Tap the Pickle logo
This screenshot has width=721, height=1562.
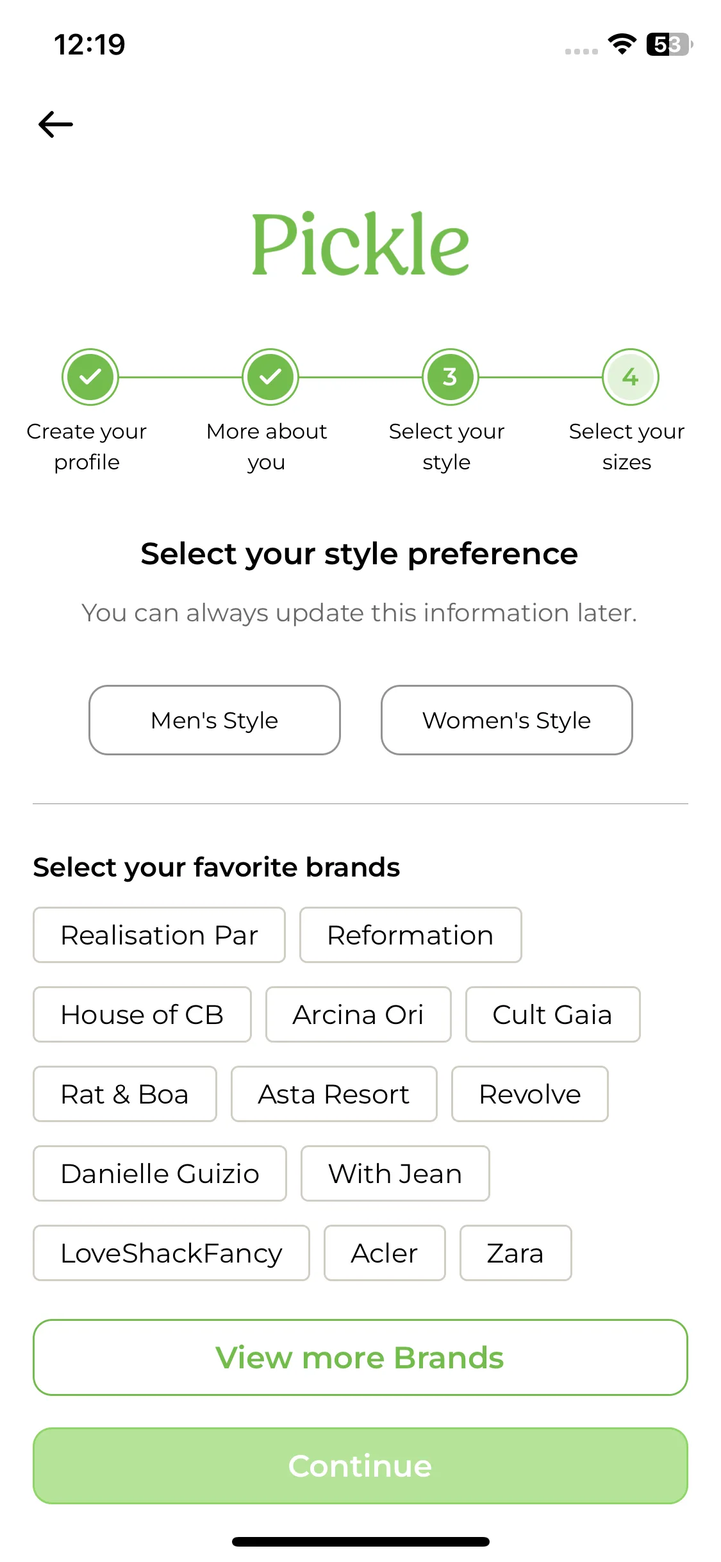tap(360, 244)
